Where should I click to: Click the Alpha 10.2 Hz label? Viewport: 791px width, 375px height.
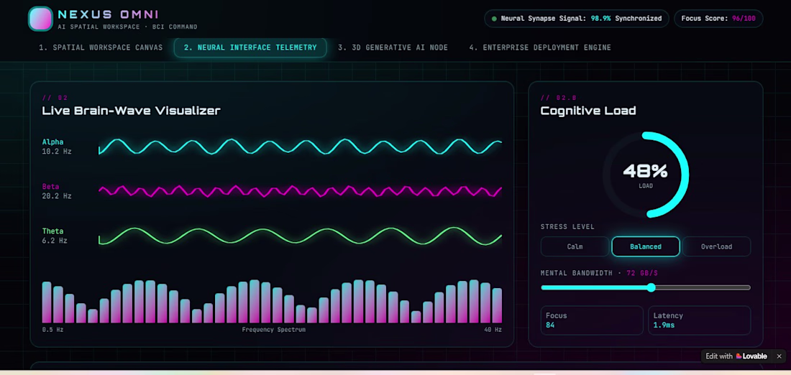tap(57, 146)
